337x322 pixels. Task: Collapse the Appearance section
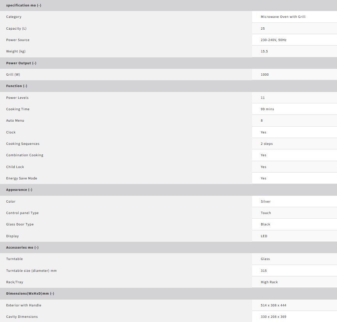19,190
